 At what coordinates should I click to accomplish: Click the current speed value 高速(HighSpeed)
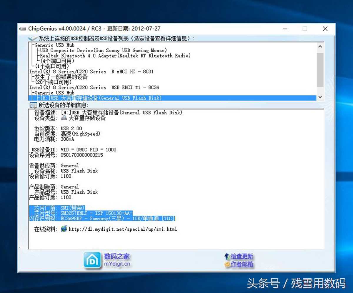[80, 134]
